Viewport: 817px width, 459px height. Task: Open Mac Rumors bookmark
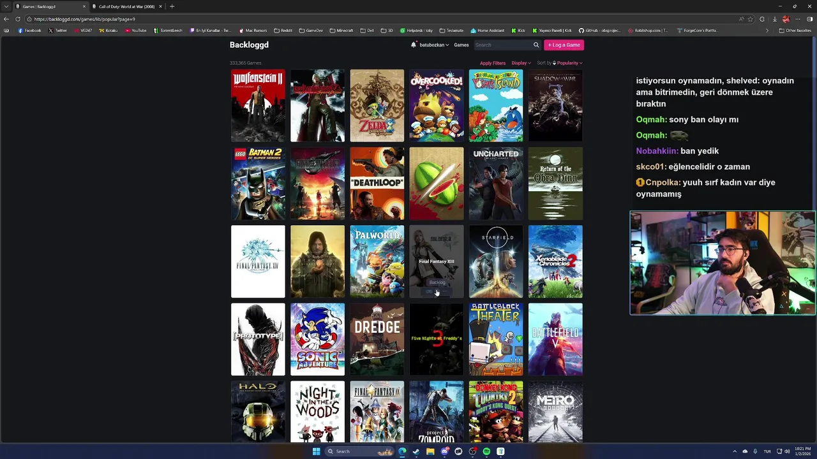point(253,30)
